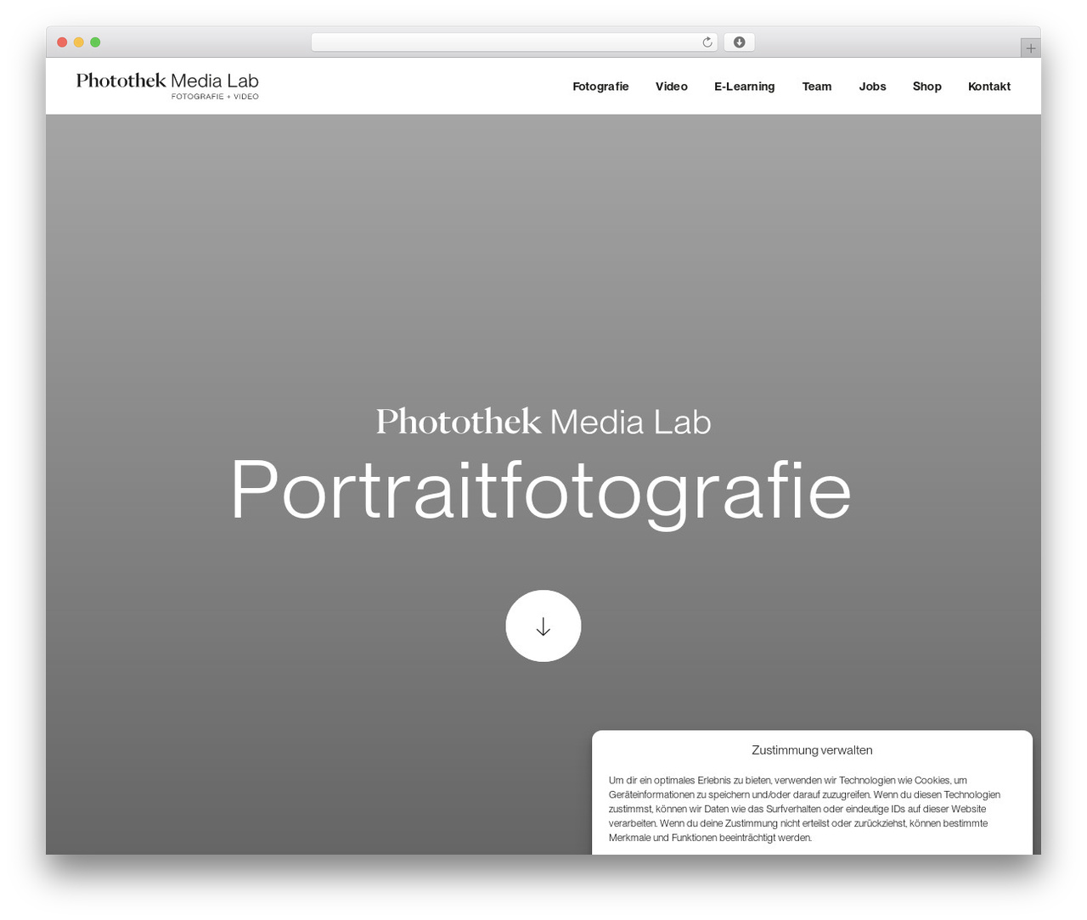
Task: Open the Shop link
Action: [926, 87]
